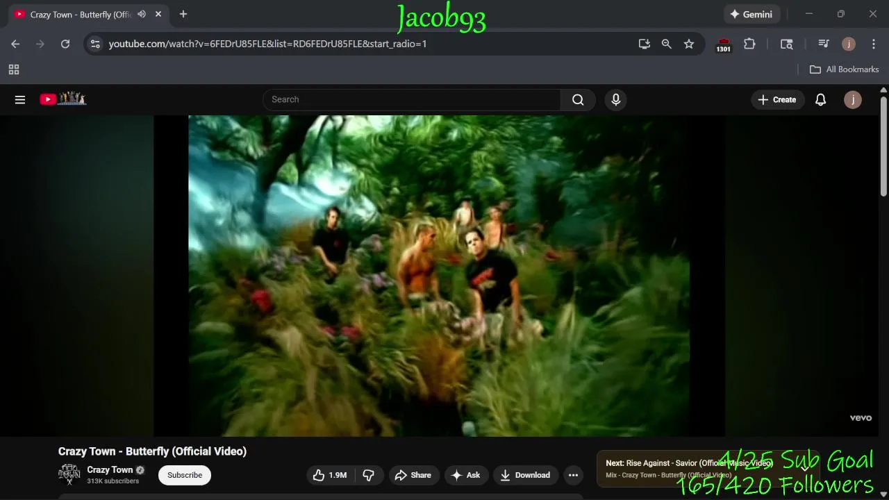Open the extension with 1301 badge
This screenshot has width=889, height=500.
(724, 45)
